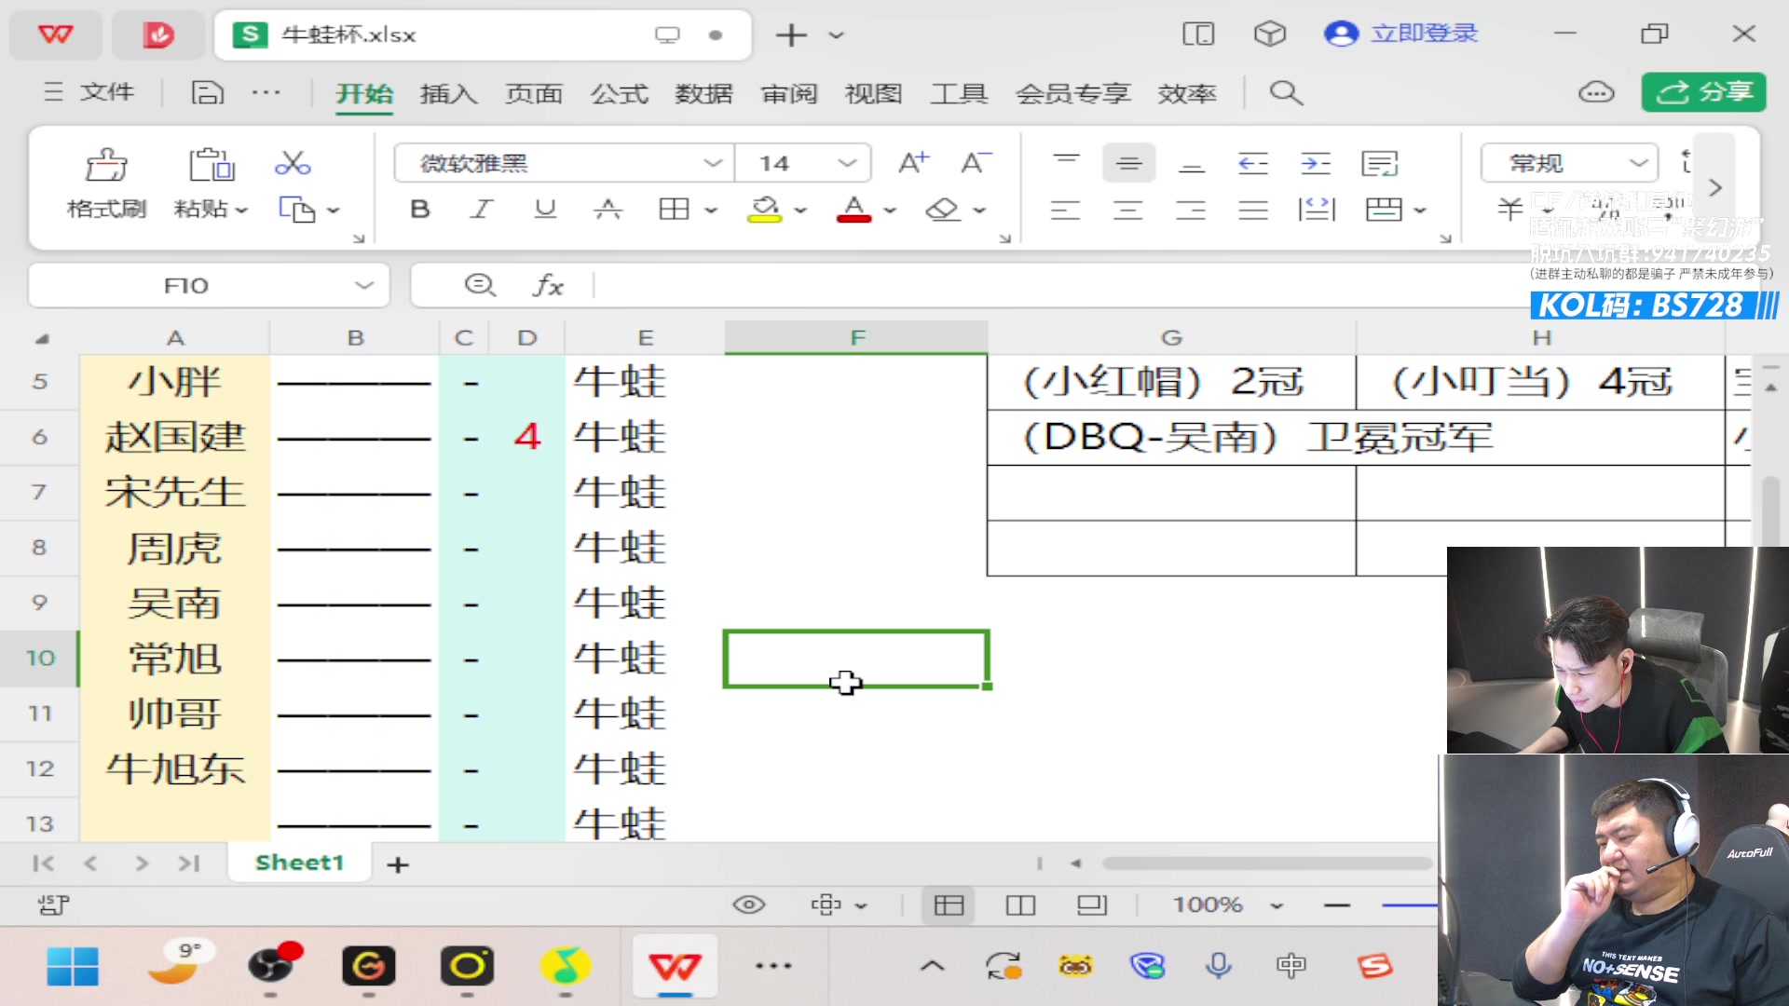Click increase indent icon
Screen dimensions: 1789x1006
[1316, 164]
